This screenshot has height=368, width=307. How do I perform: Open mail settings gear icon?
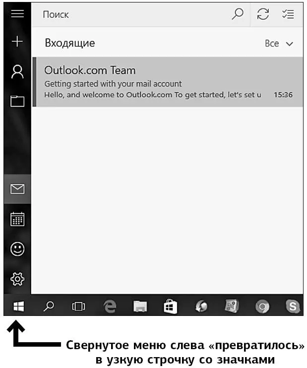click(x=17, y=279)
